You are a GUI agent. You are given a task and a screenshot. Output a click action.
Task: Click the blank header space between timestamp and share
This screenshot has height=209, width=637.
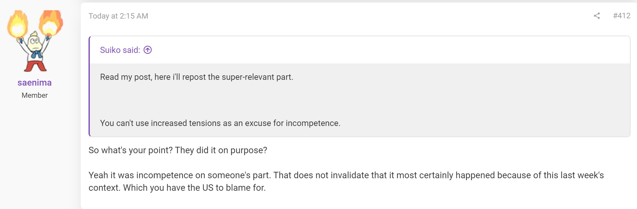[x=369, y=16]
